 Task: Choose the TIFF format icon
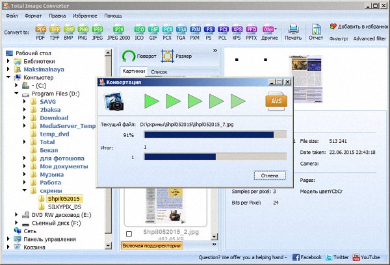pyautogui.click(x=55, y=31)
